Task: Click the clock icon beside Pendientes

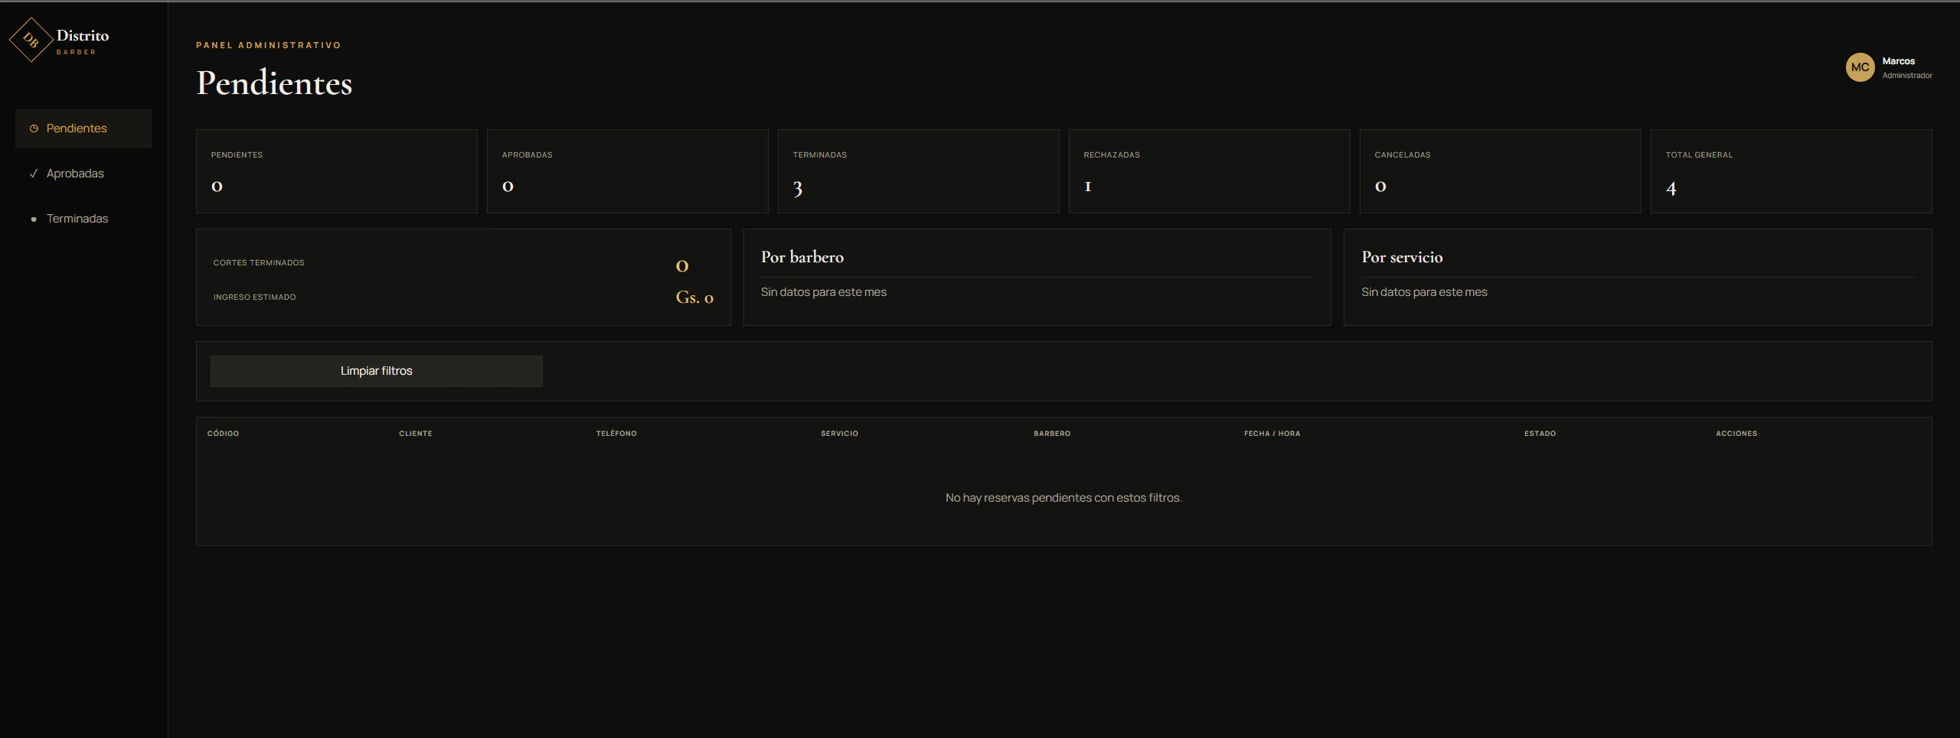Action: tap(34, 128)
